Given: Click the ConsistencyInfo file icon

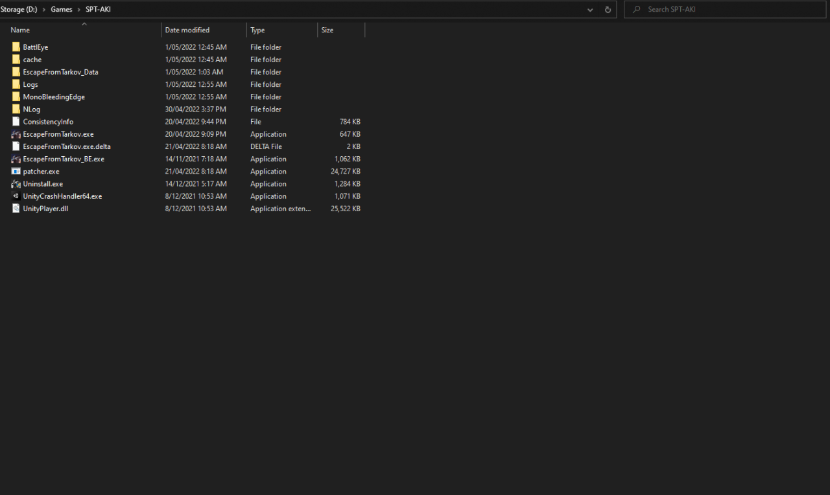Looking at the screenshot, I should coord(16,122).
